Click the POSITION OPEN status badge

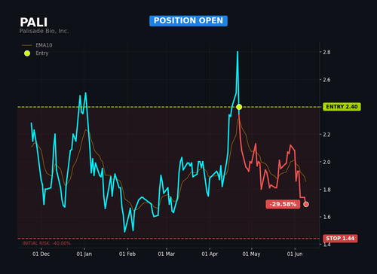[x=188, y=21]
